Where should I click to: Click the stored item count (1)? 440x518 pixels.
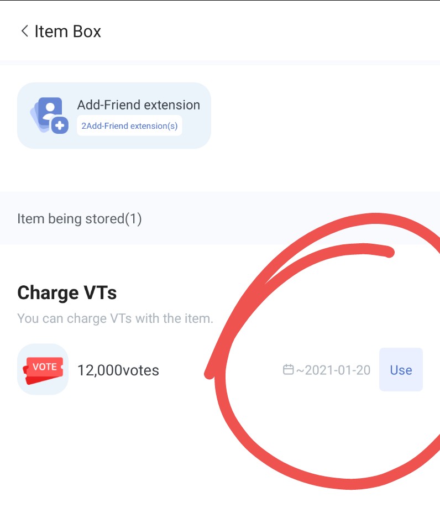[x=133, y=219]
